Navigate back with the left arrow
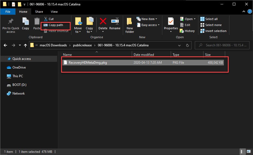 pyautogui.click(x=5, y=45)
